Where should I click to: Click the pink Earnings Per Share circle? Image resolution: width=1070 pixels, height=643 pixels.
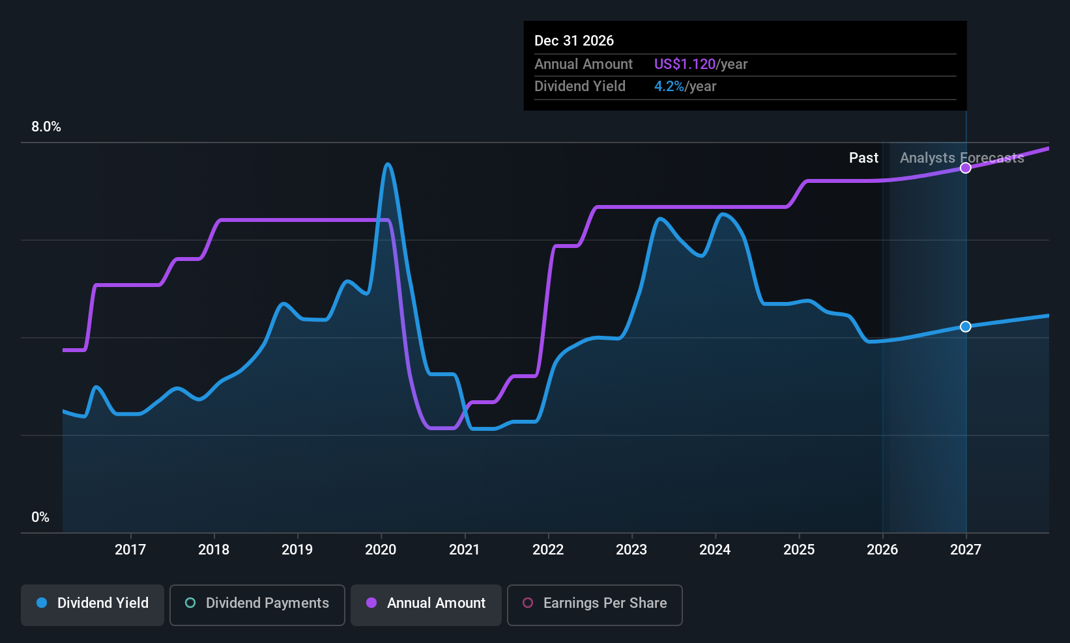[528, 603]
